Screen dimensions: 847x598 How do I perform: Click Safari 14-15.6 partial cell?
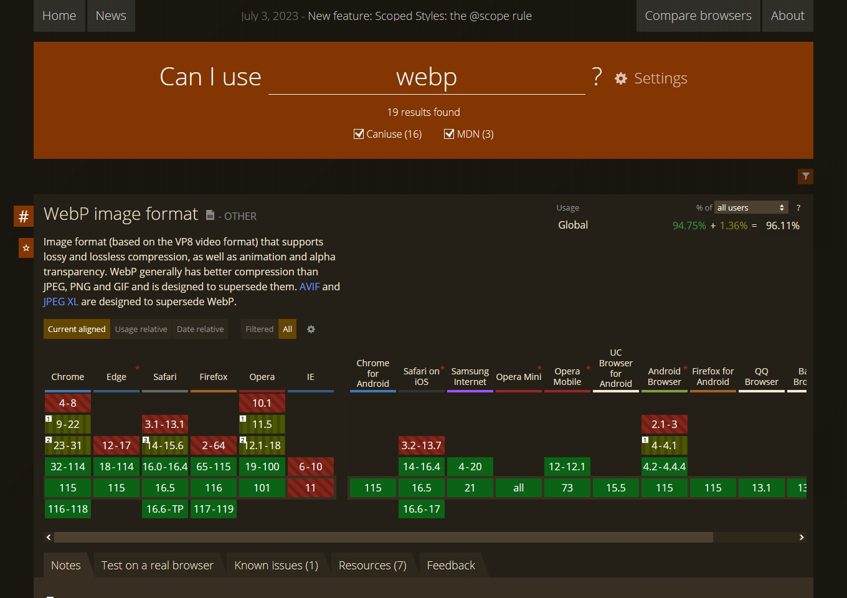point(165,445)
